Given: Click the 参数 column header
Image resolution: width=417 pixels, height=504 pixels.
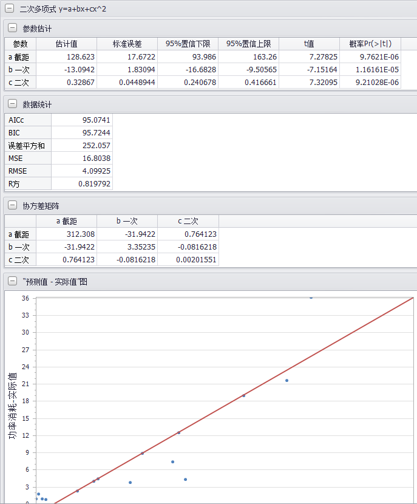Looking at the screenshot, I should click(20, 44).
